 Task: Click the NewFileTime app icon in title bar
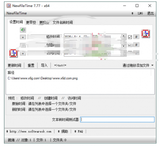pos(9,6)
